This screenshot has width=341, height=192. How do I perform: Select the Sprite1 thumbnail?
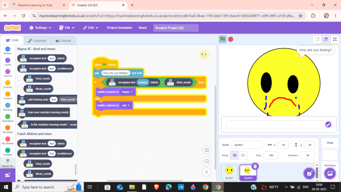229,171
